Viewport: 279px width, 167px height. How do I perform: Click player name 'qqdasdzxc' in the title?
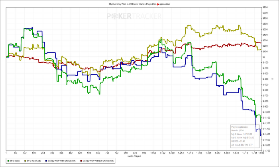pyautogui.click(x=165, y=4)
